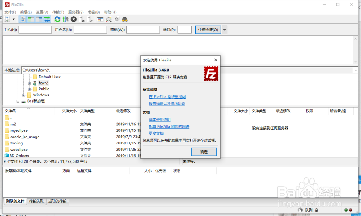The height and width of the screenshot is (216, 361).
Task: Toggle remote directory tree display
Action: point(39,20)
